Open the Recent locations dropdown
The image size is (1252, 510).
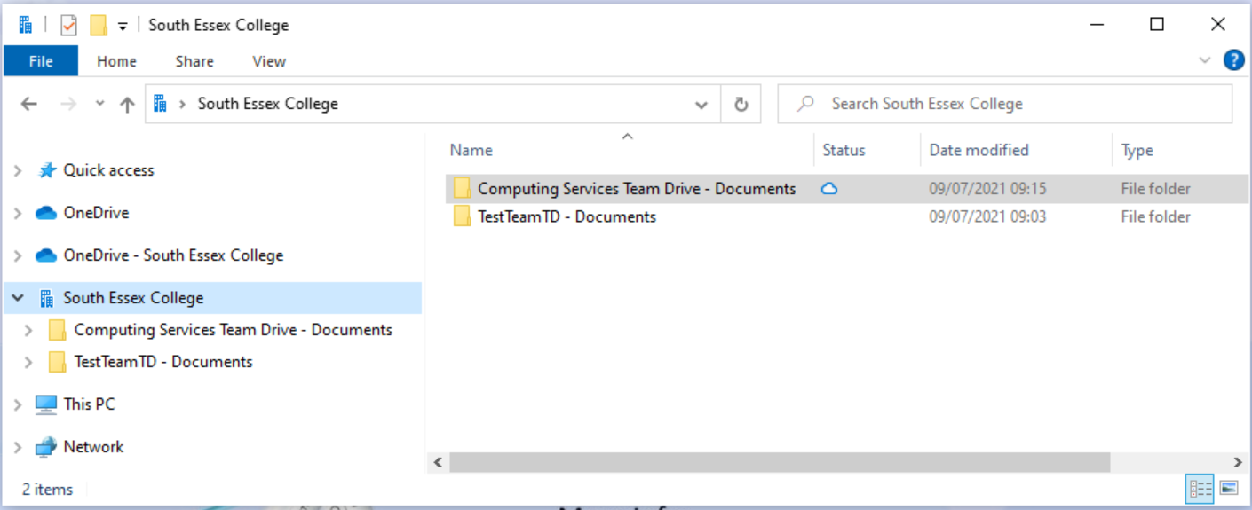[100, 104]
